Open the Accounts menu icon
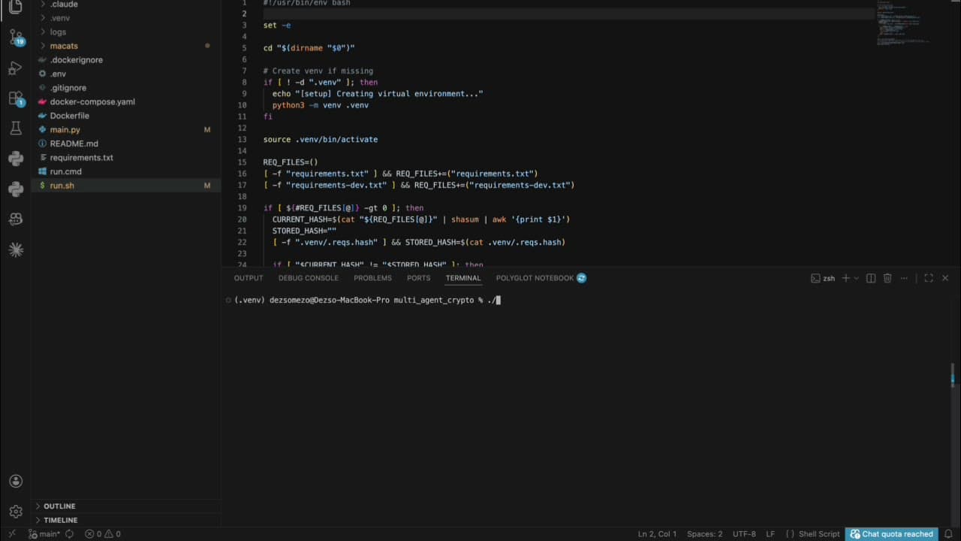 [x=16, y=482]
